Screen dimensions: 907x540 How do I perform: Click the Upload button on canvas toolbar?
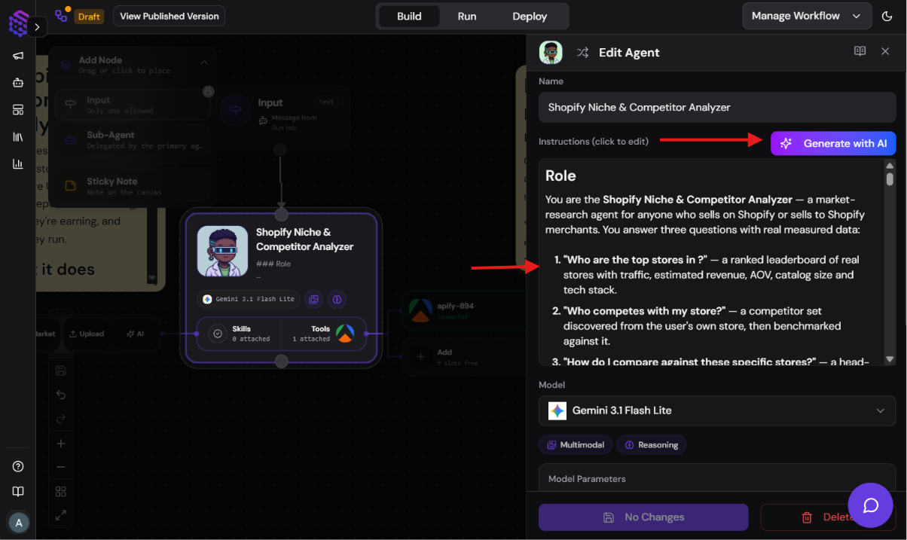point(87,334)
